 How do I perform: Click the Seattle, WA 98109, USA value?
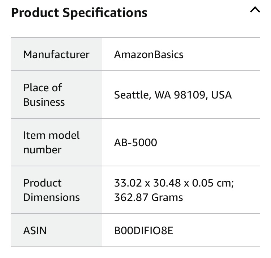[173, 95]
